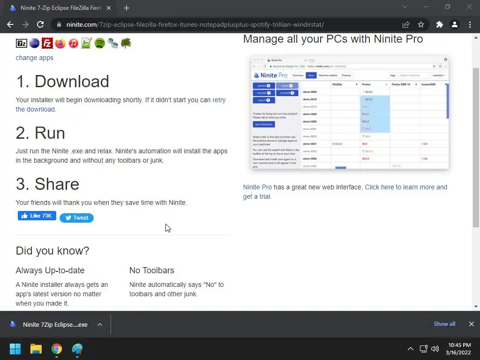View site information via lock icon
This screenshot has height=360, width=480.
[x=59, y=24]
